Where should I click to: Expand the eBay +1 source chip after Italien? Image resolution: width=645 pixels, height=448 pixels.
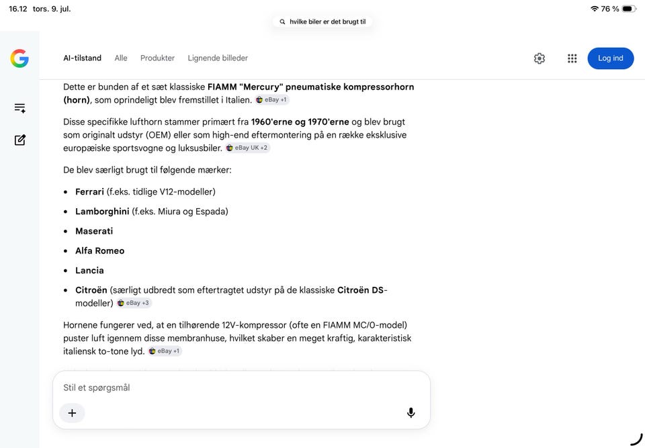coord(271,99)
